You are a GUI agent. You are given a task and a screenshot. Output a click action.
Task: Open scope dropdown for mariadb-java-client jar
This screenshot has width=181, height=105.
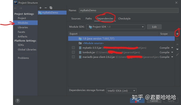click(x=172, y=57)
